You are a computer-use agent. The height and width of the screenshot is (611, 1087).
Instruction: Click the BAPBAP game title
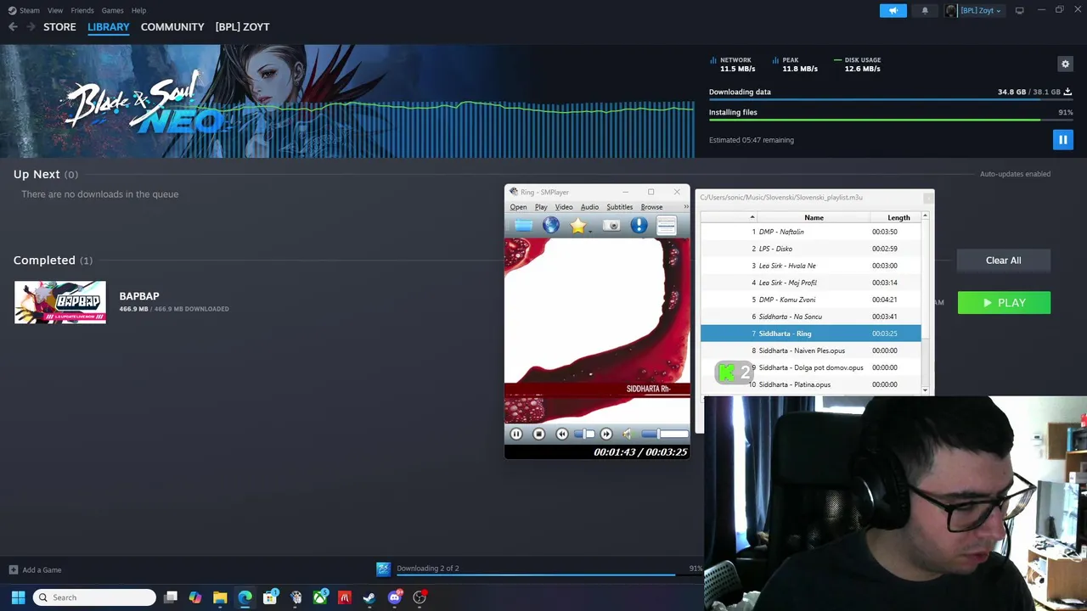tap(139, 296)
